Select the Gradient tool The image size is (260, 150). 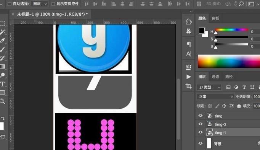(x=3, y=67)
